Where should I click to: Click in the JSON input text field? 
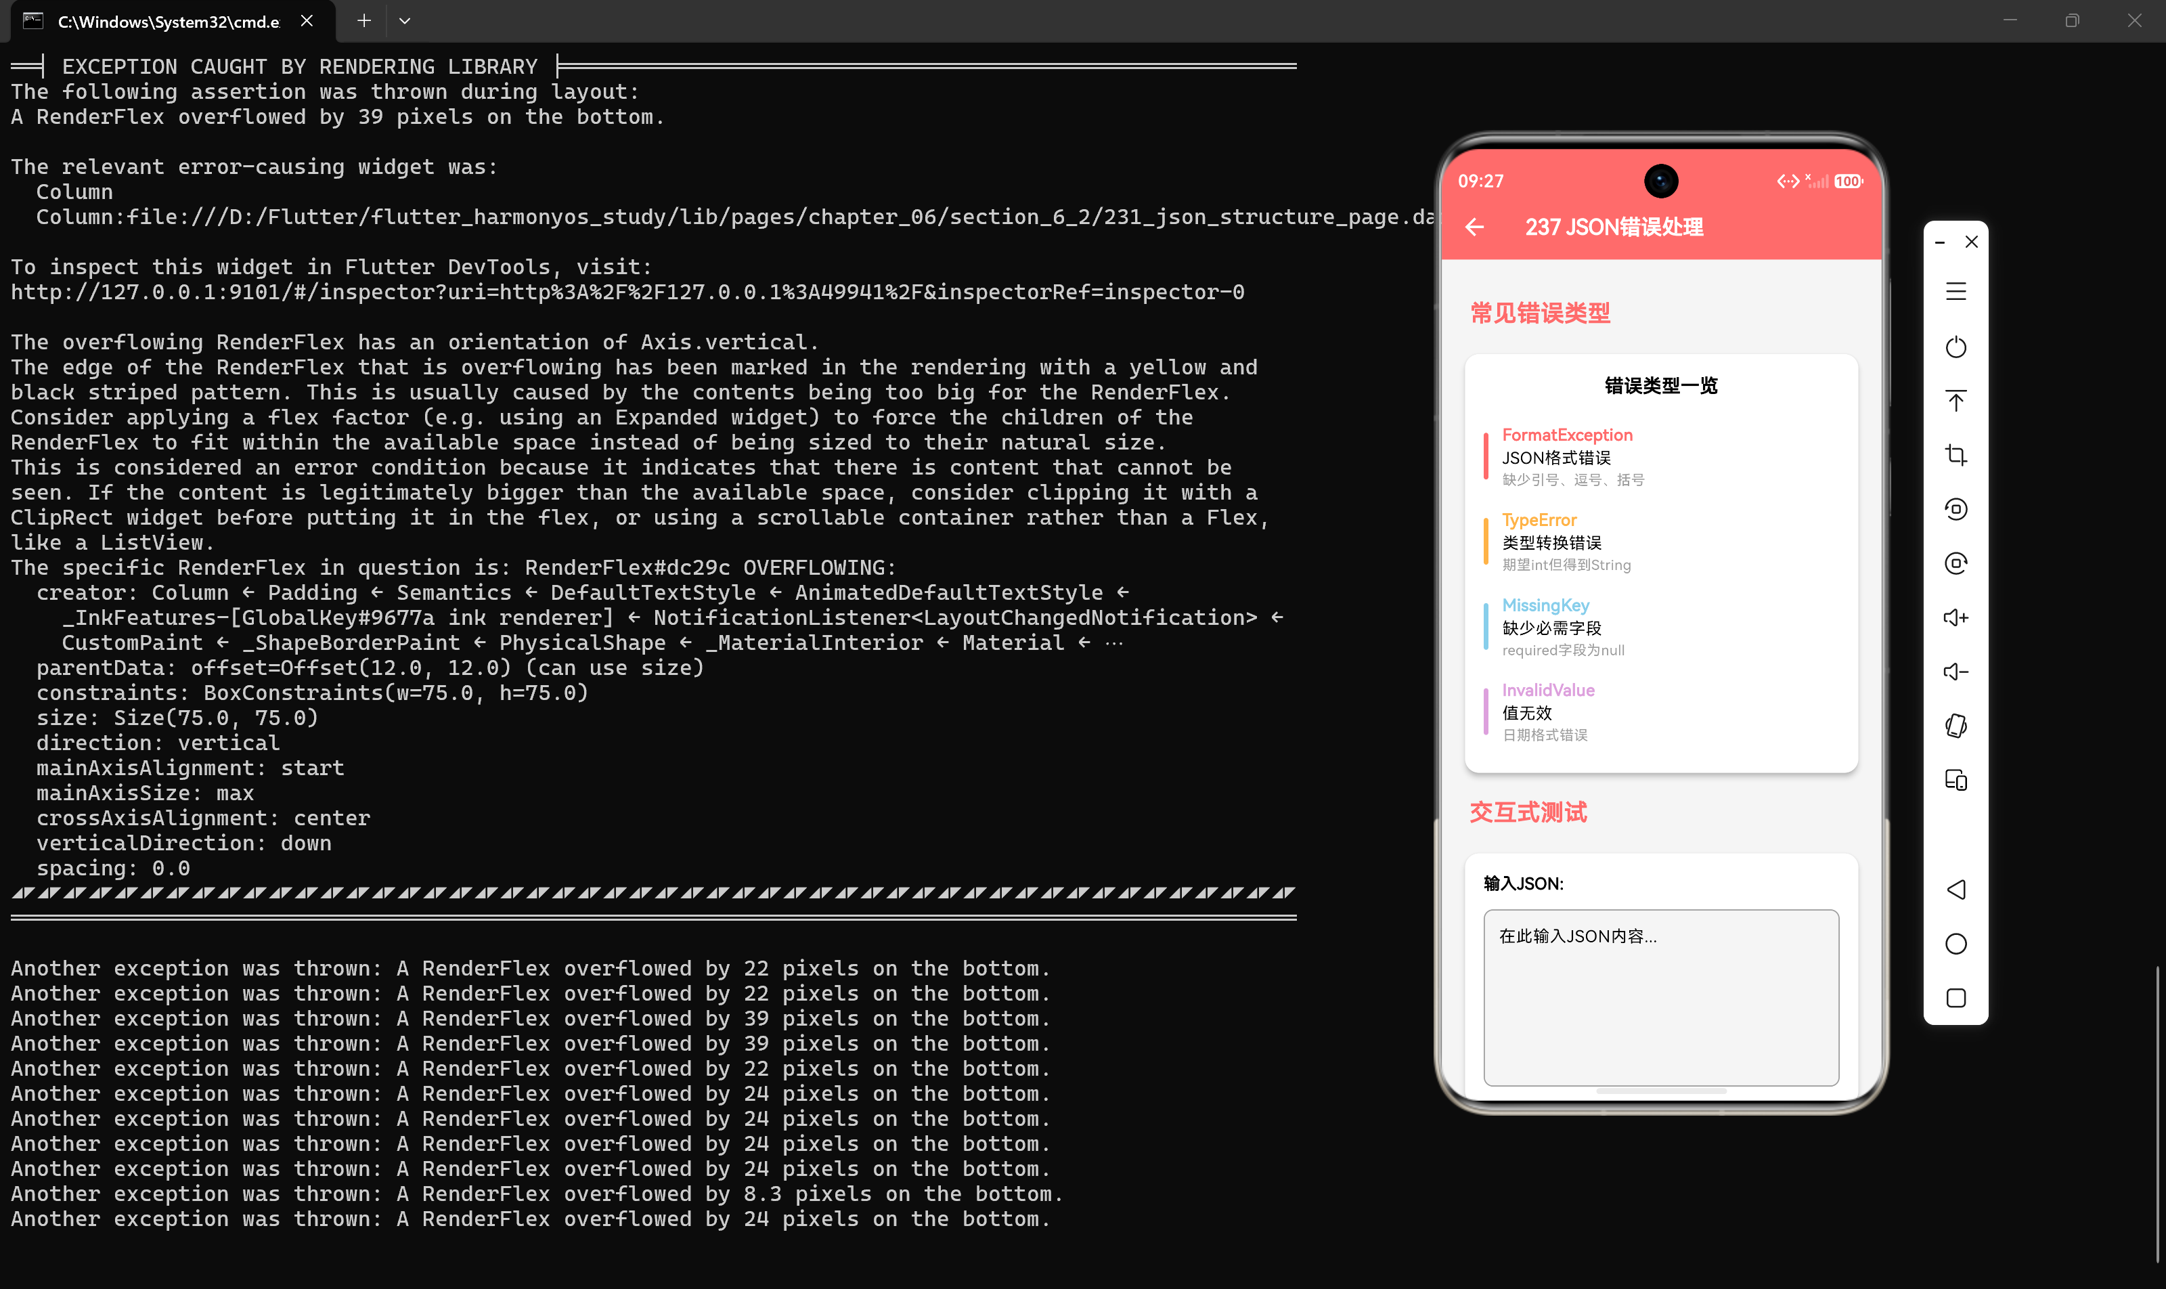[1662, 997]
